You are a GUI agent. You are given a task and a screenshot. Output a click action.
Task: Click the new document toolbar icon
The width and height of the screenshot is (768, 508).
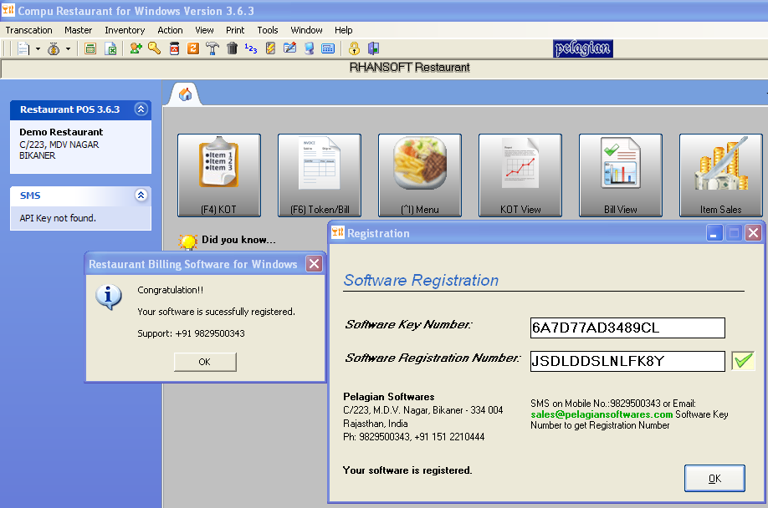(x=23, y=48)
